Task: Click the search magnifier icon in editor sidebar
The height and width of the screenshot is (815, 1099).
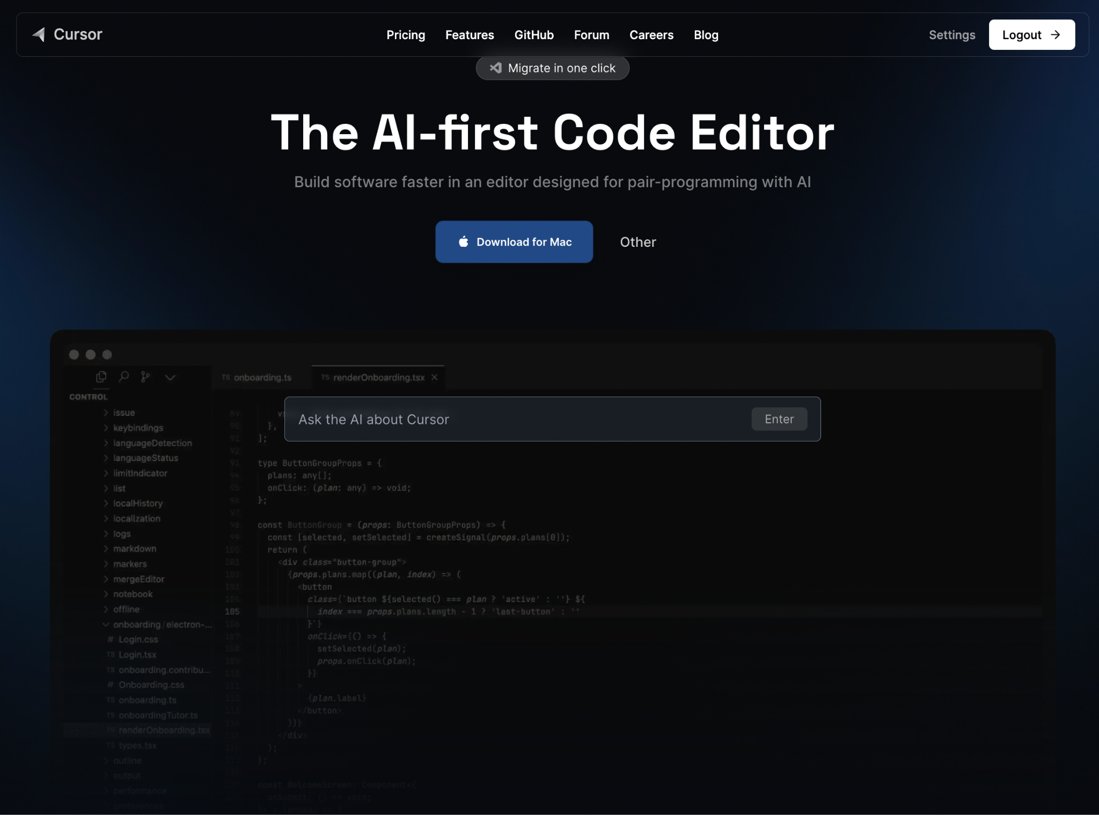Action: pos(124,377)
